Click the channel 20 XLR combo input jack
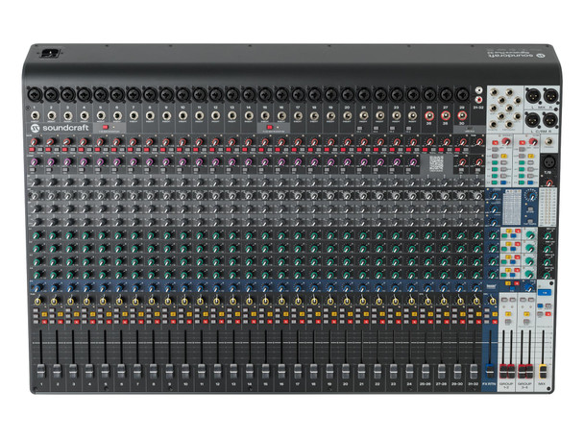Screen dimensions: 584x438 [348, 94]
